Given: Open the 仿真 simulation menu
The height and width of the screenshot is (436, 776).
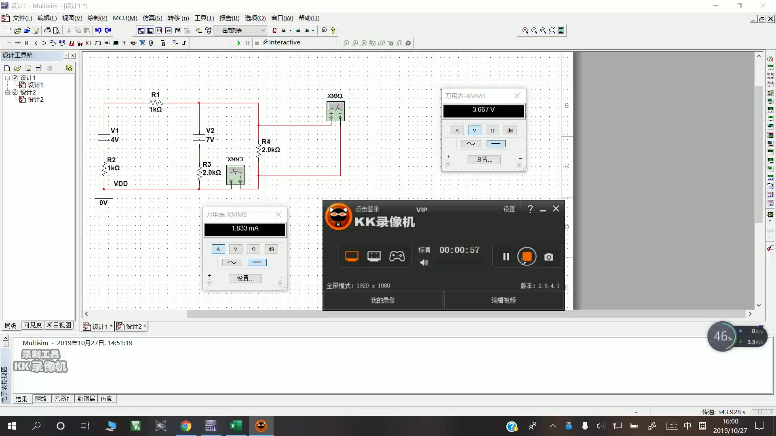Looking at the screenshot, I should point(152,18).
